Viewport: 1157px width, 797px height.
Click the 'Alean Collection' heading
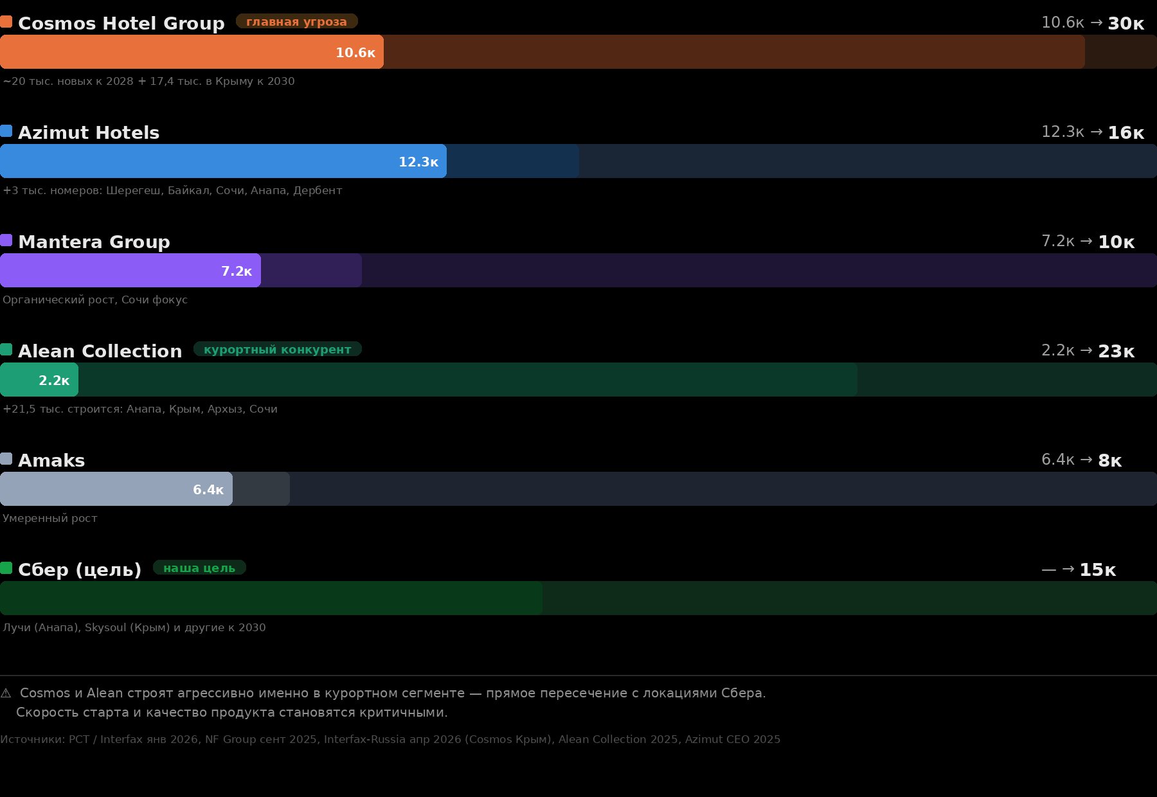tap(100, 351)
